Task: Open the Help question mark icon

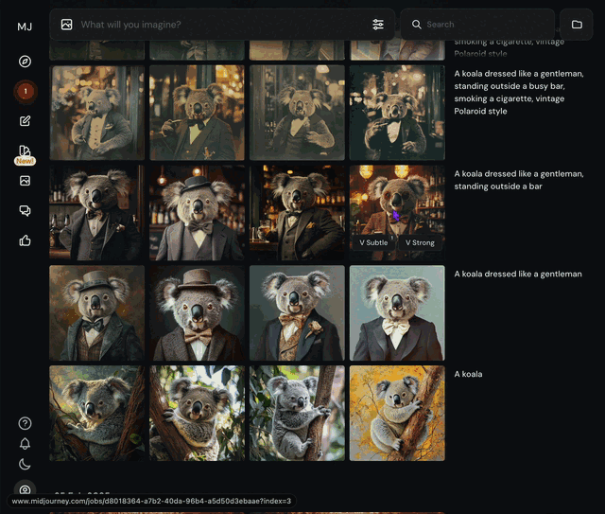Action: (26, 423)
